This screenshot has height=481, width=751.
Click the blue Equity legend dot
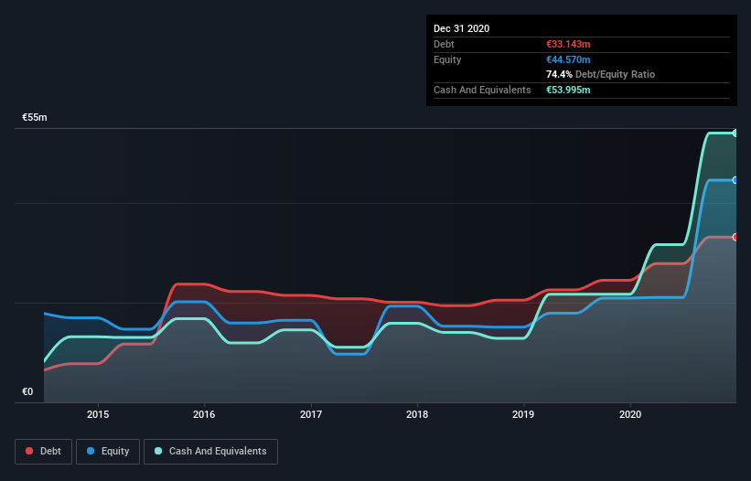pos(91,451)
